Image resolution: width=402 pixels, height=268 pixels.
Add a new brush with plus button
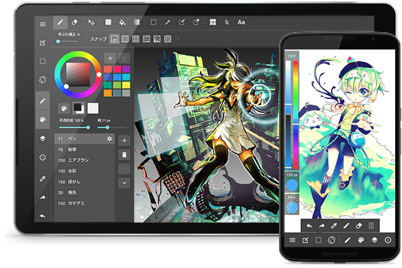[x=124, y=141]
